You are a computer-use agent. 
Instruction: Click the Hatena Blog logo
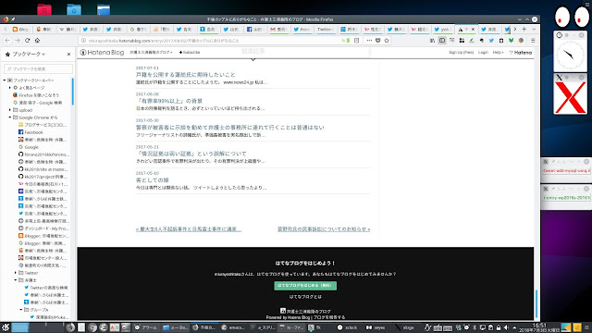coord(102,53)
